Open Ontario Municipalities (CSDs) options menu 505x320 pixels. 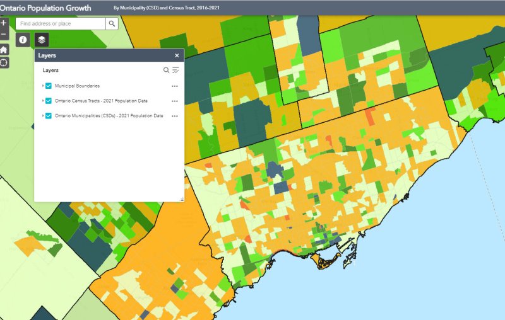click(175, 117)
